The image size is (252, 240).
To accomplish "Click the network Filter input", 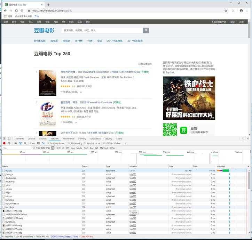I will coord(16,148).
